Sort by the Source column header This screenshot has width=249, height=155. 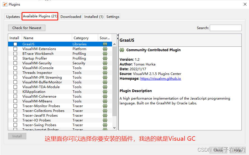[x=105, y=38]
